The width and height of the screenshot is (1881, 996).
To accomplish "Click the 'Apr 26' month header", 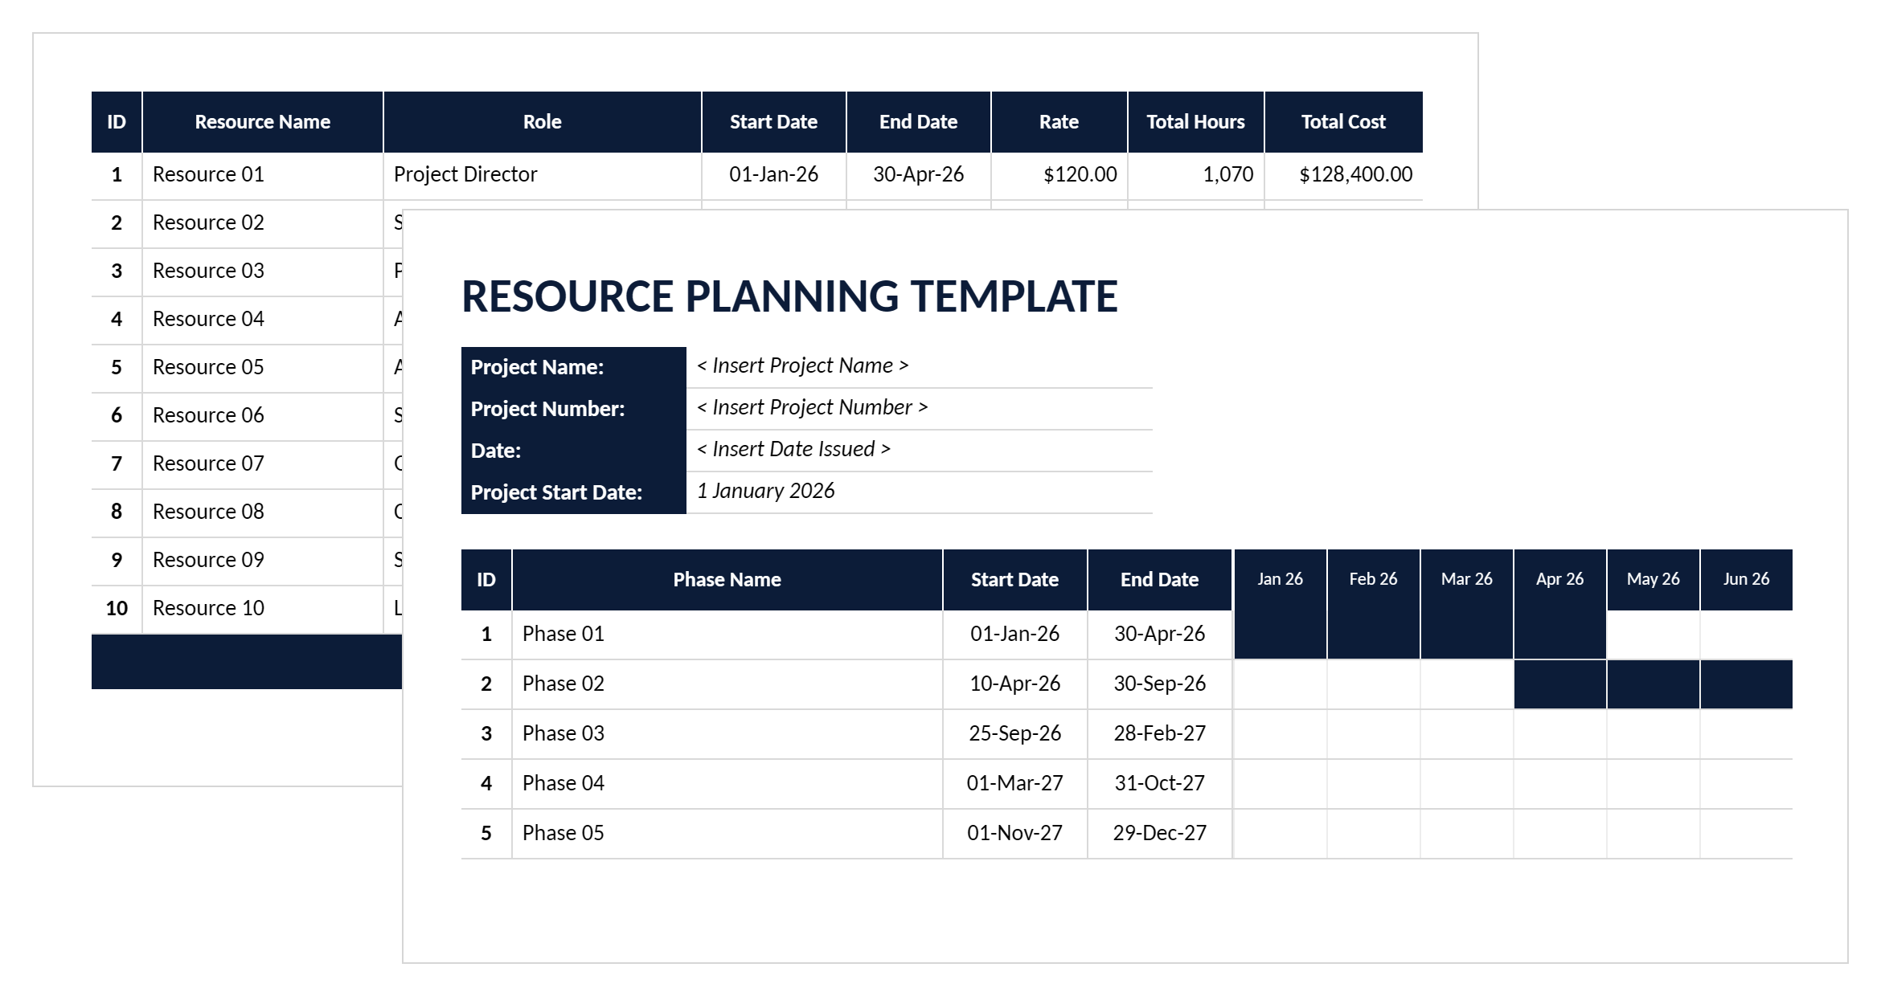I will 1559,579.
